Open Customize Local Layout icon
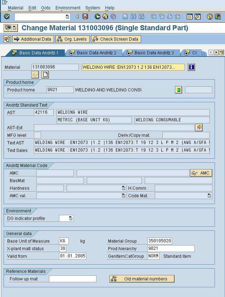The image size is (225, 297). tap(218, 17)
